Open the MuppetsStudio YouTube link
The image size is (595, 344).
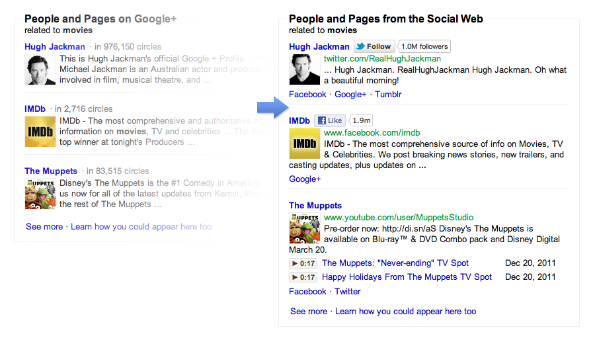[x=399, y=218]
